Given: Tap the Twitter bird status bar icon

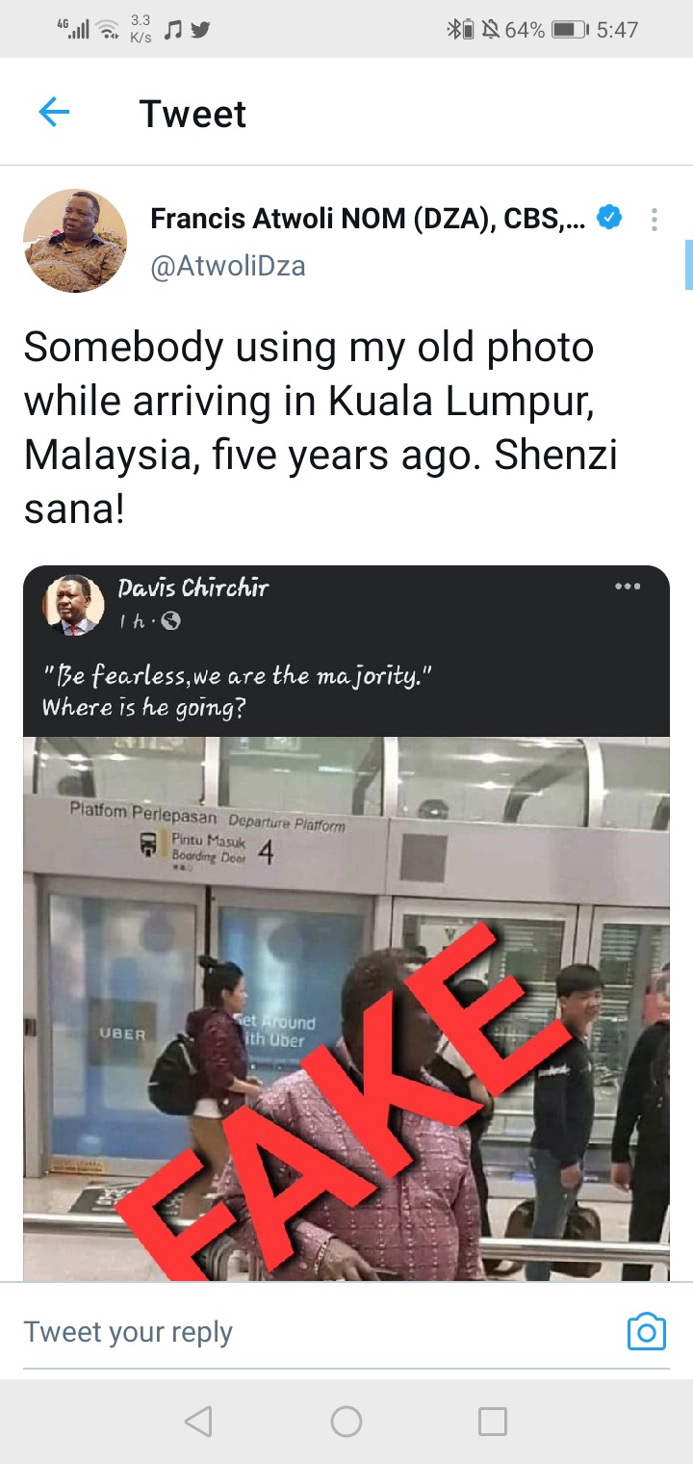Looking at the screenshot, I should 200,30.
